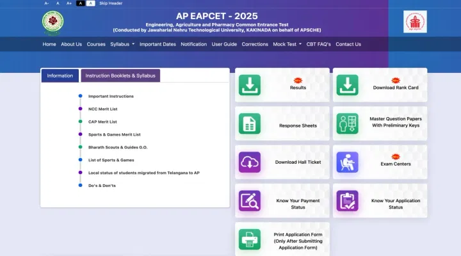461x256 pixels.
Task: Increase font size with A+ button
Action: click(x=69, y=3)
